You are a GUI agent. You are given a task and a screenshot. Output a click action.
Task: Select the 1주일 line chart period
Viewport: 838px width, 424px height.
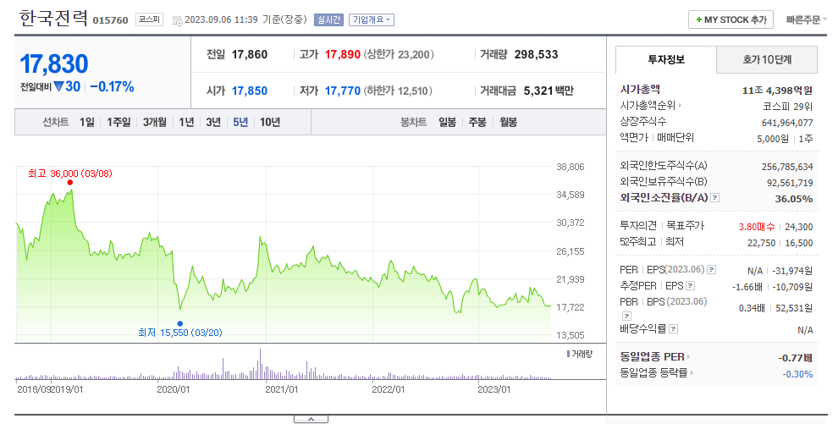click(x=119, y=122)
